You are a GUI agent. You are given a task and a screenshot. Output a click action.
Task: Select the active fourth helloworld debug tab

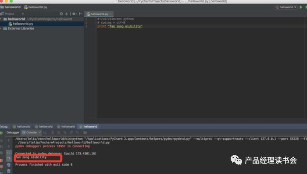tap(88, 127)
